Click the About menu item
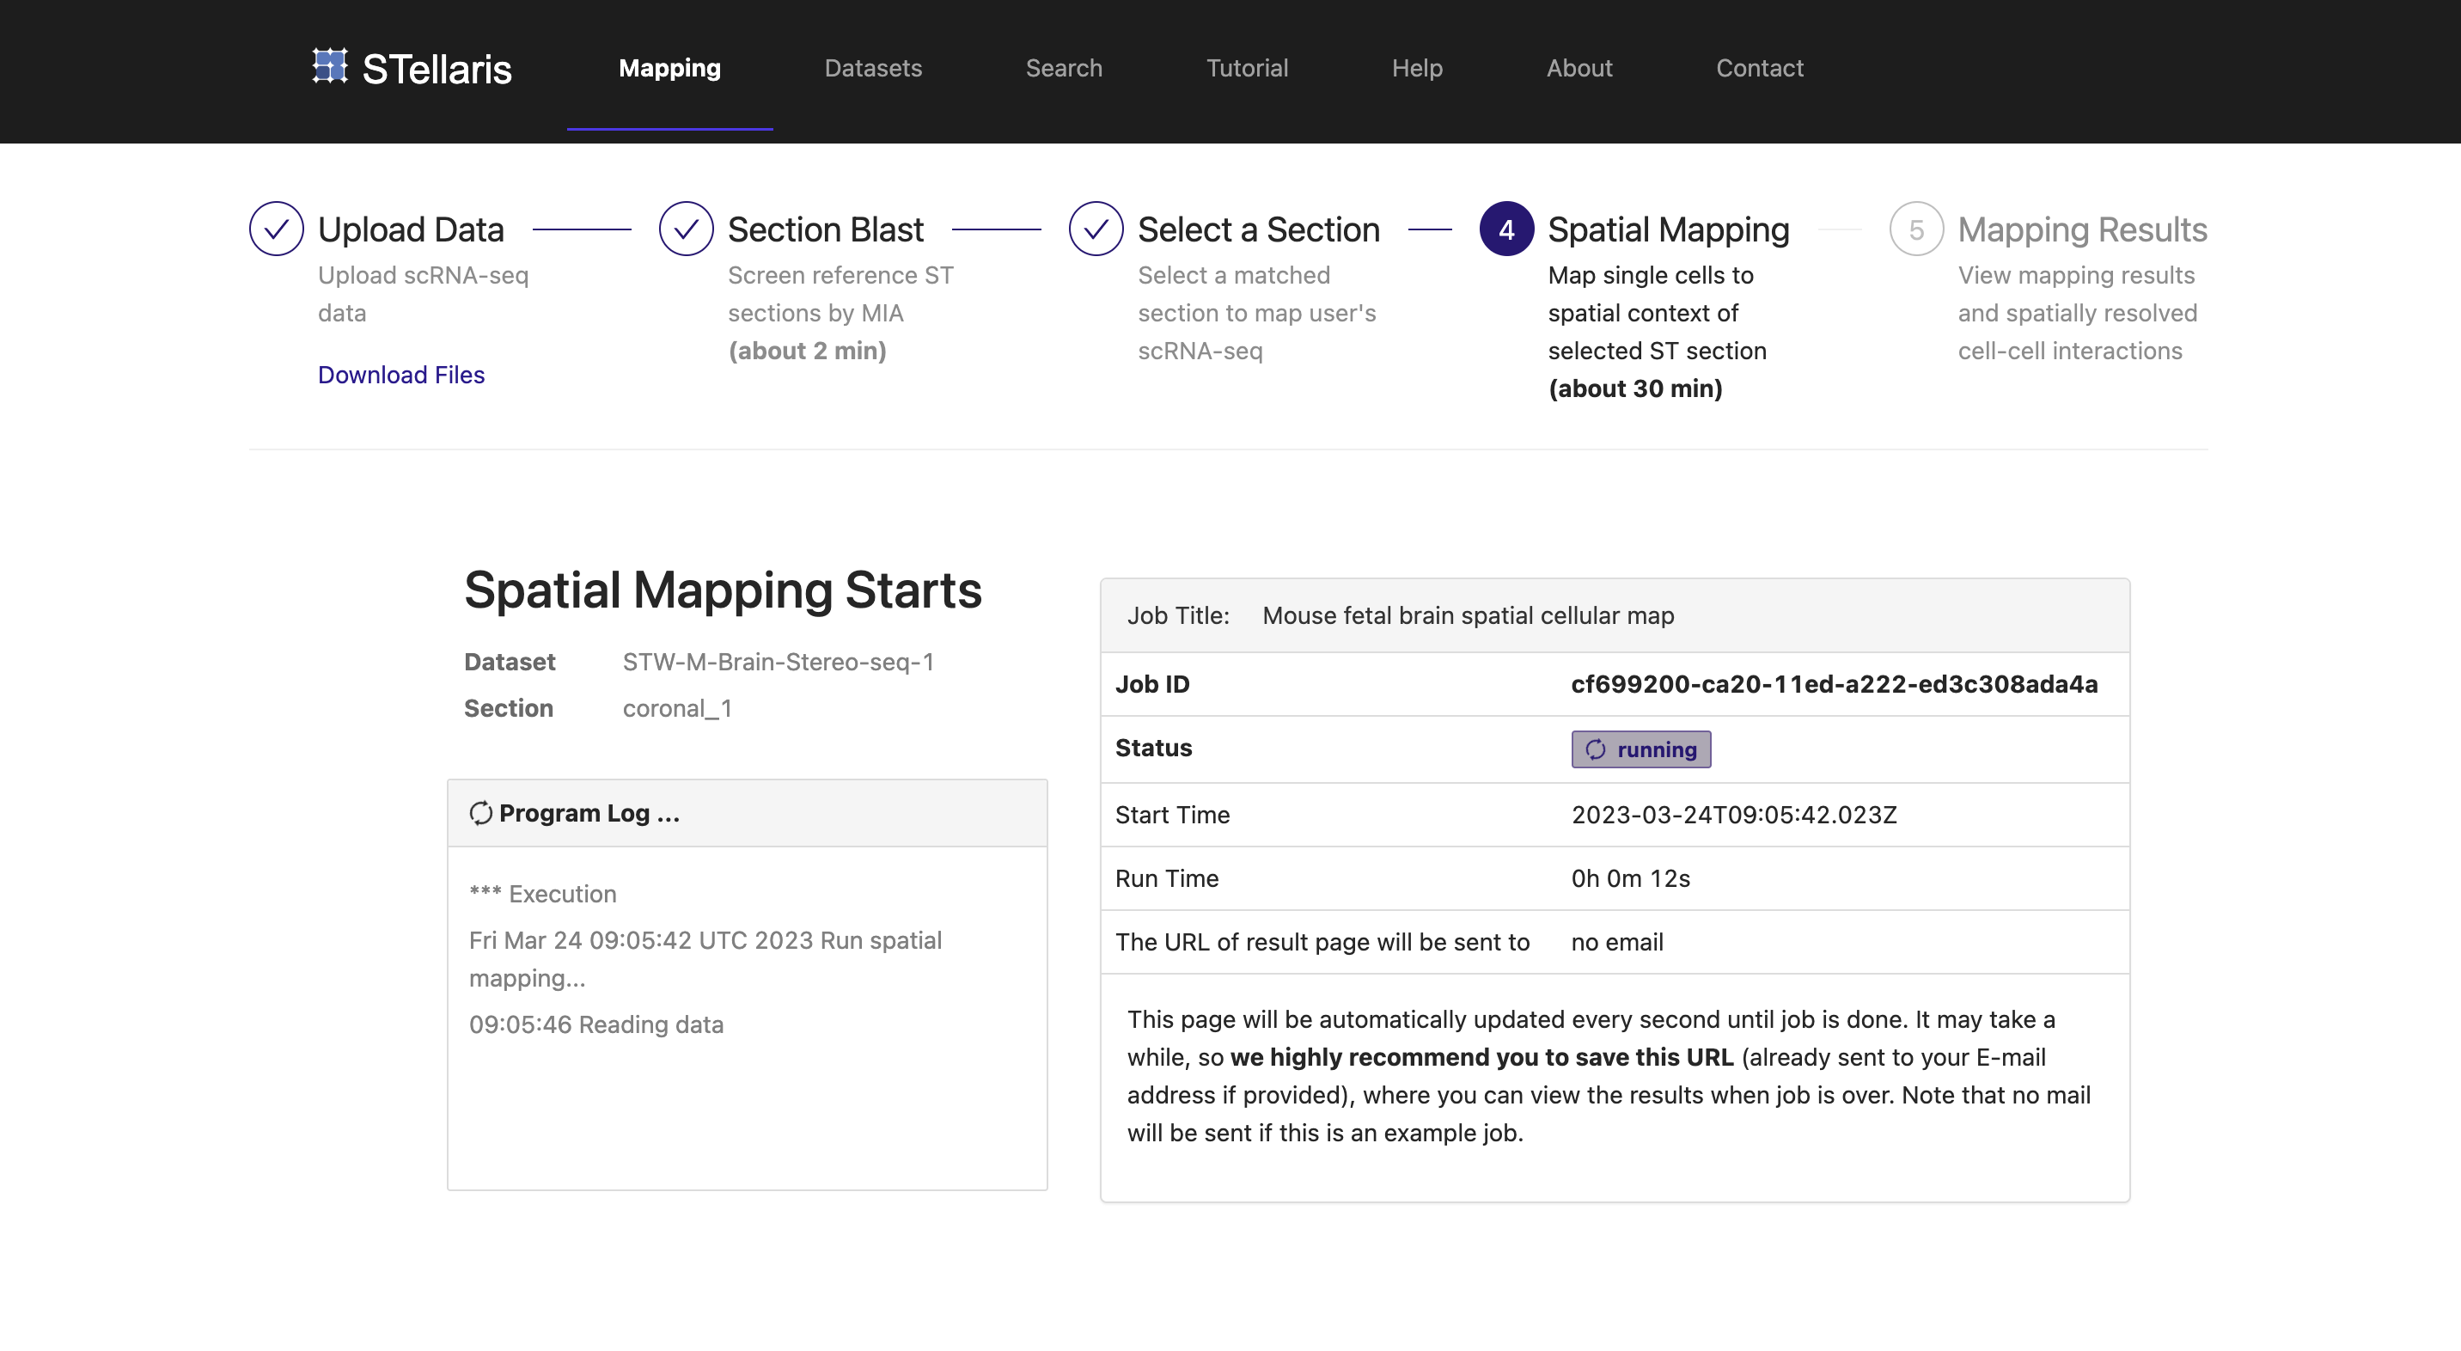Screen dimensions: 2461x1351 [x=1579, y=68]
